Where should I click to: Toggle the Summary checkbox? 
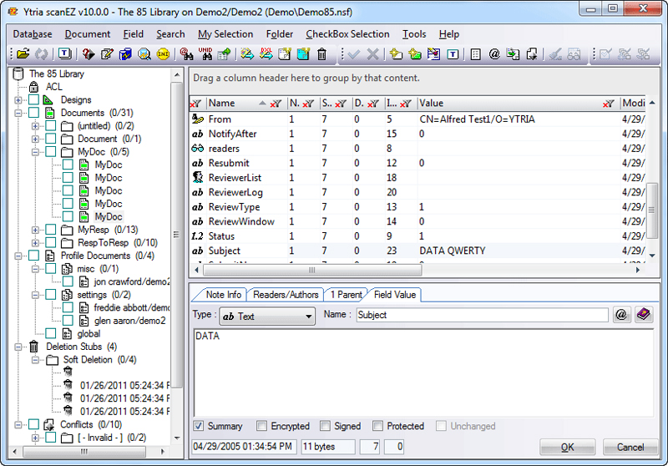pos(198,426)
